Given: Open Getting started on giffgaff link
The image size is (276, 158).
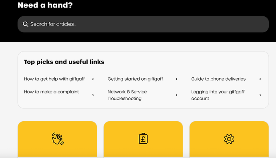Looking at the screenshot, I should click(135, 79).
